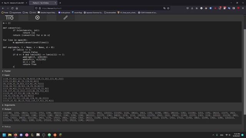The height and width of the screenshot is (138, 246).
Task: Click the URL address bar
Action: click(100, 8)
